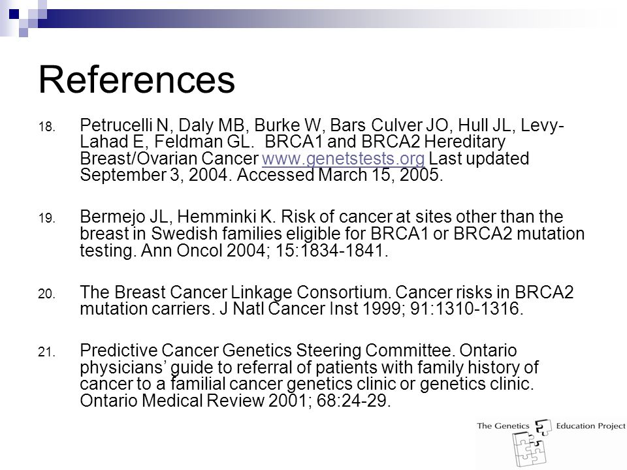Select the Petrucelli N reference text
627x470 pixels.
click(322, 150)
